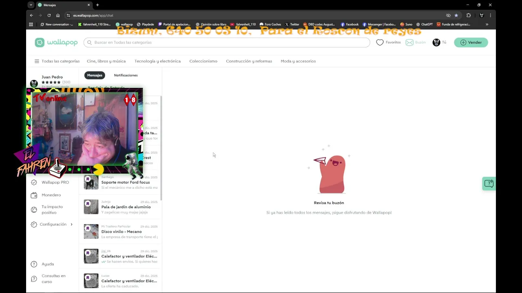Viewport: 522px width, 293px height.
Task: Open Playdede bookmark
Action: [145, 24]
